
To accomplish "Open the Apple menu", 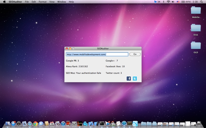I will coord(4,2).
